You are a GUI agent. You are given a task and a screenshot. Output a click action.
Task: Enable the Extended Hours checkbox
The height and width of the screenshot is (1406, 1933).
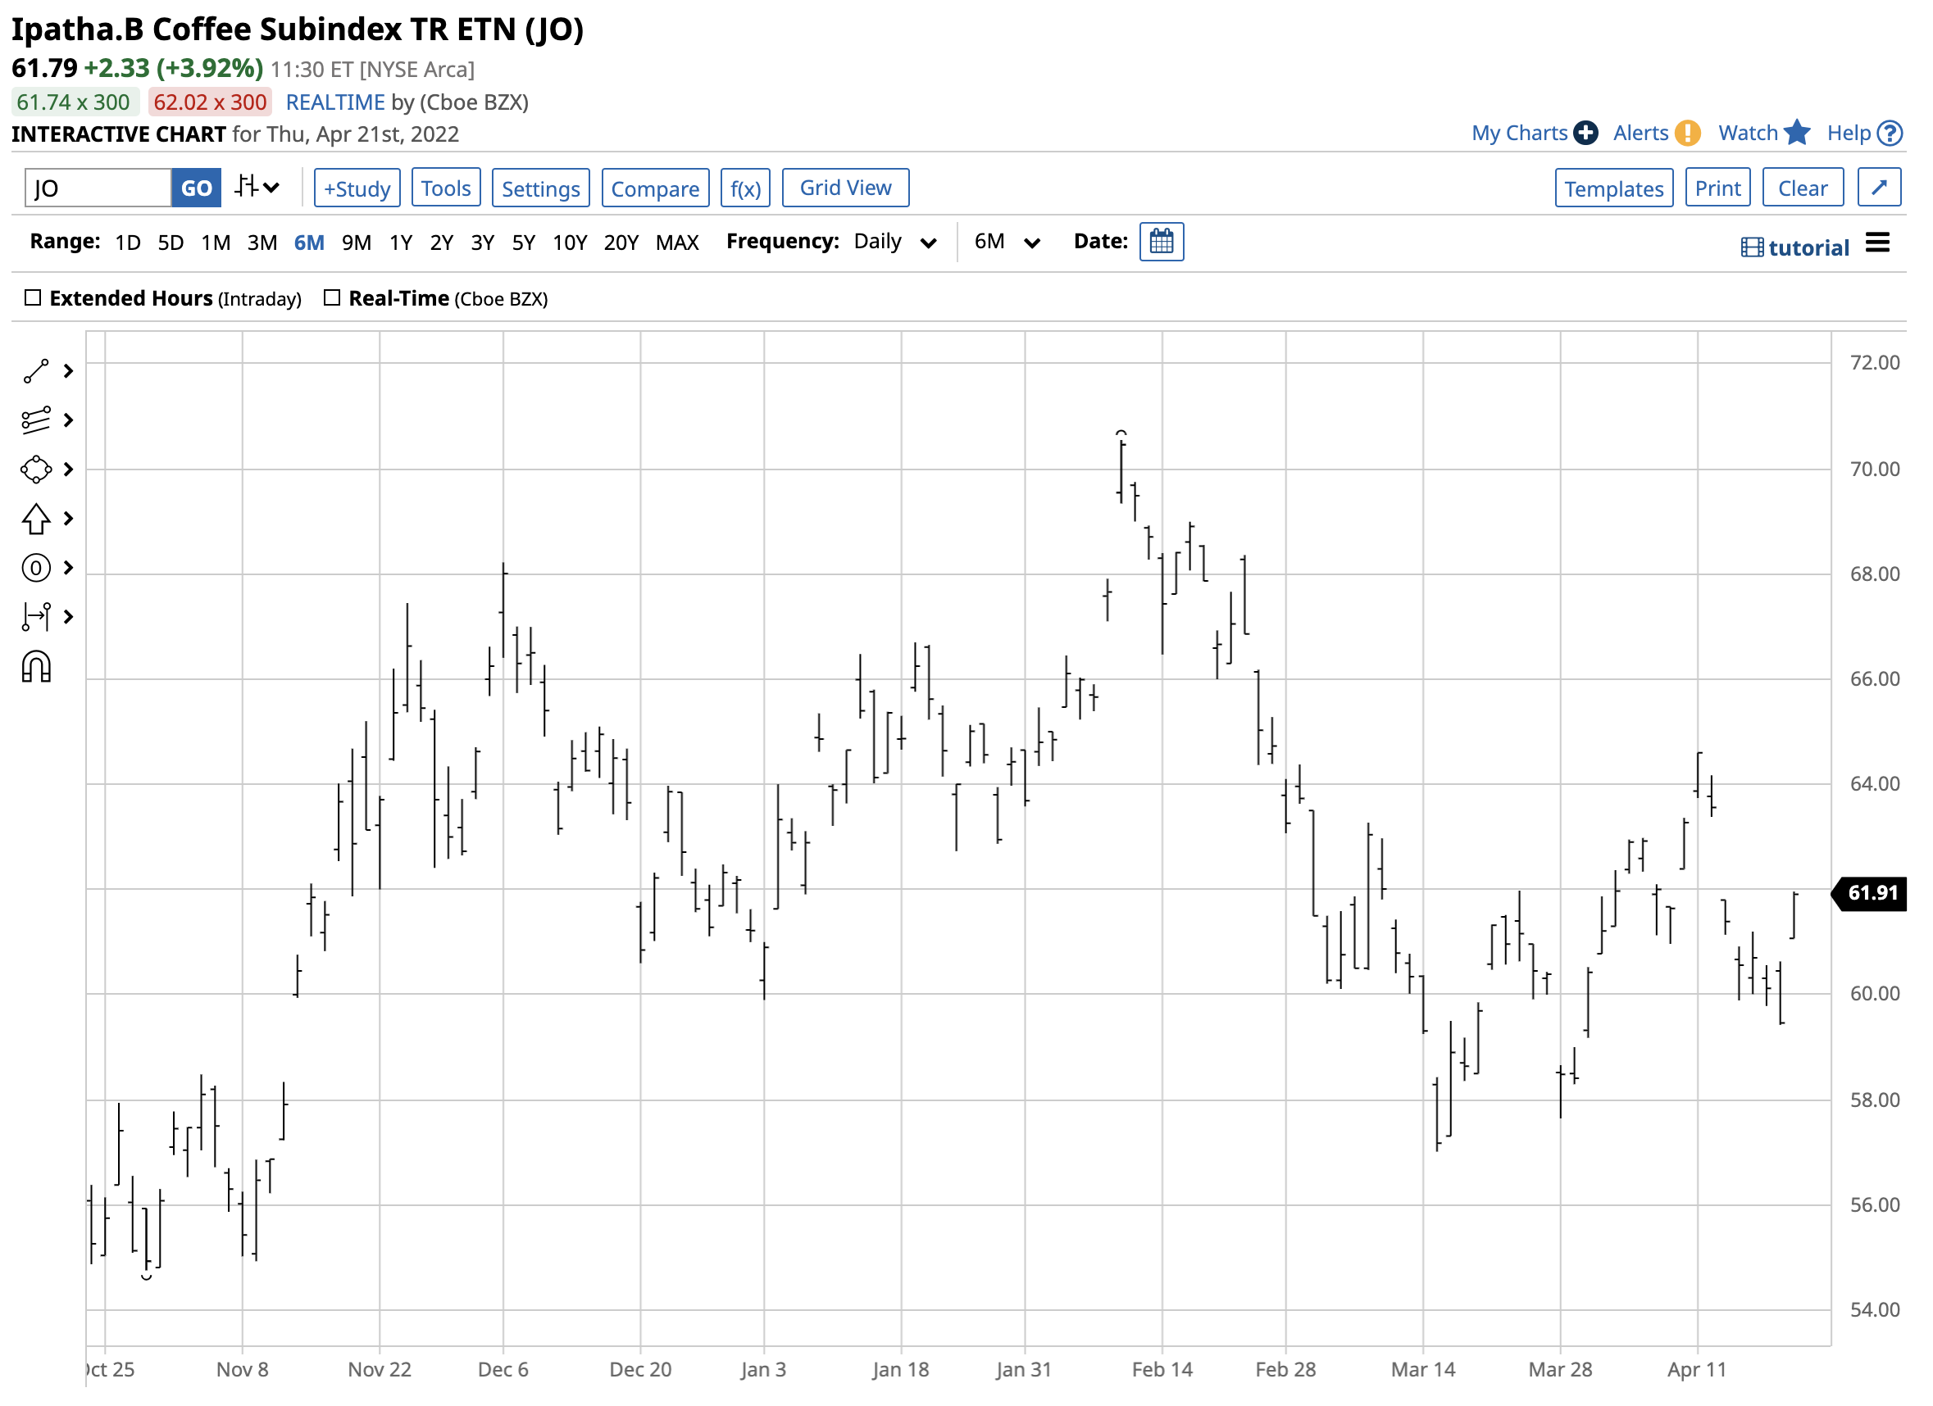click(34, 298)
